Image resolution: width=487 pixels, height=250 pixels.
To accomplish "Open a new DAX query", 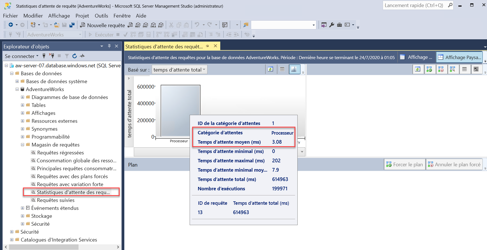I will coord(161,25).
